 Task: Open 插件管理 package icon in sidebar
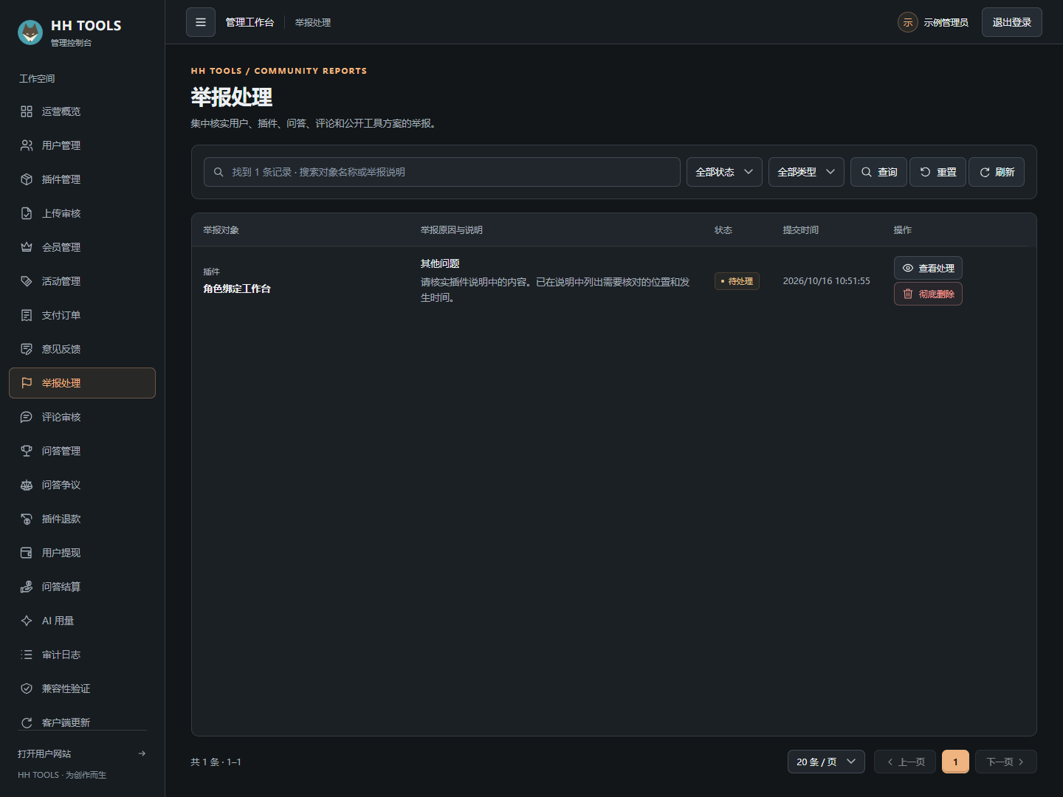27,179
